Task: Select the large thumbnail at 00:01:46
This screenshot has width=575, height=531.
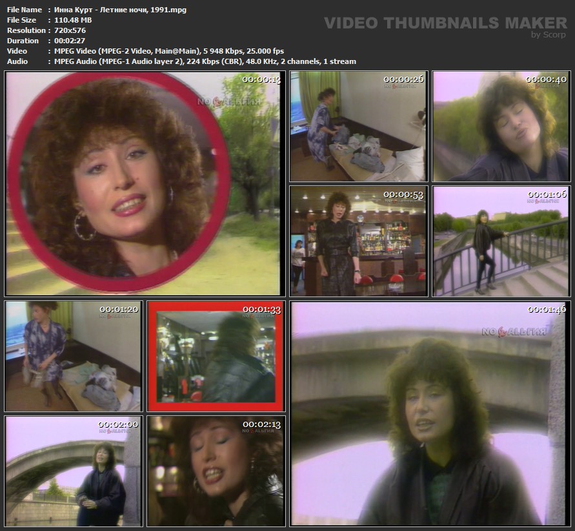Action: coord(429,413)
